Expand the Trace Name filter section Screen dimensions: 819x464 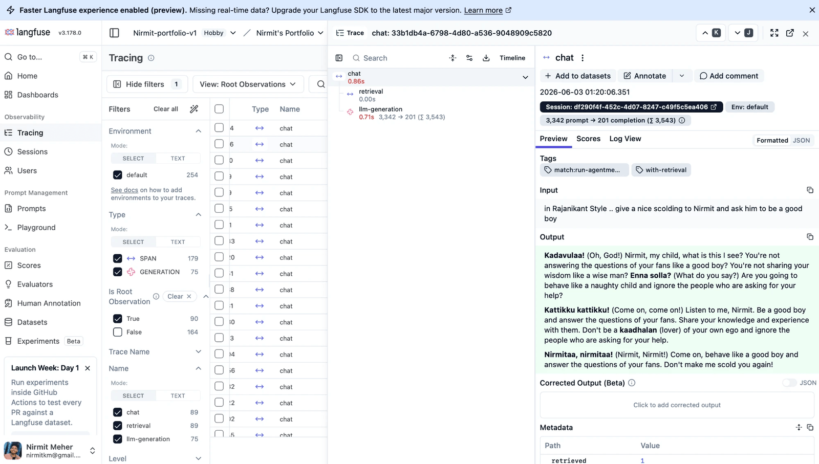point(199,351)
